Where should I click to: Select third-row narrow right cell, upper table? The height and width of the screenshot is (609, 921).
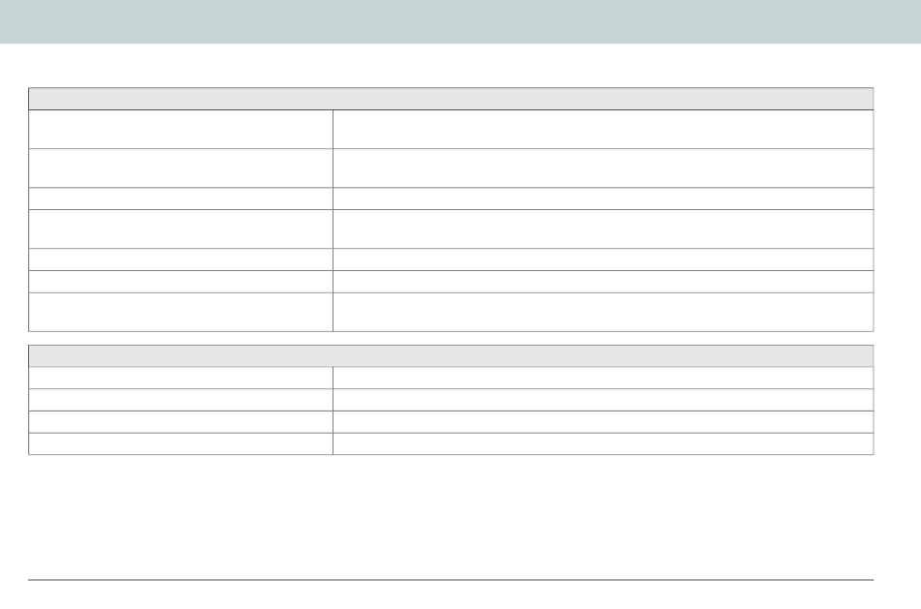point(603,198)
